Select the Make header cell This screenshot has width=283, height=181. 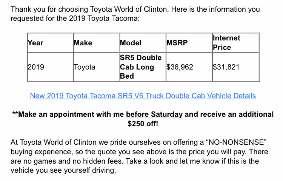pos(97,43)
